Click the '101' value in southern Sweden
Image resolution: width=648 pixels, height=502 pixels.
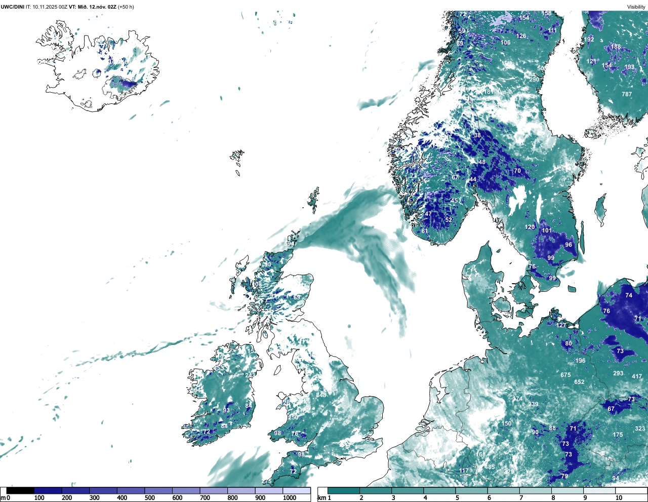[x=547, y=230]
